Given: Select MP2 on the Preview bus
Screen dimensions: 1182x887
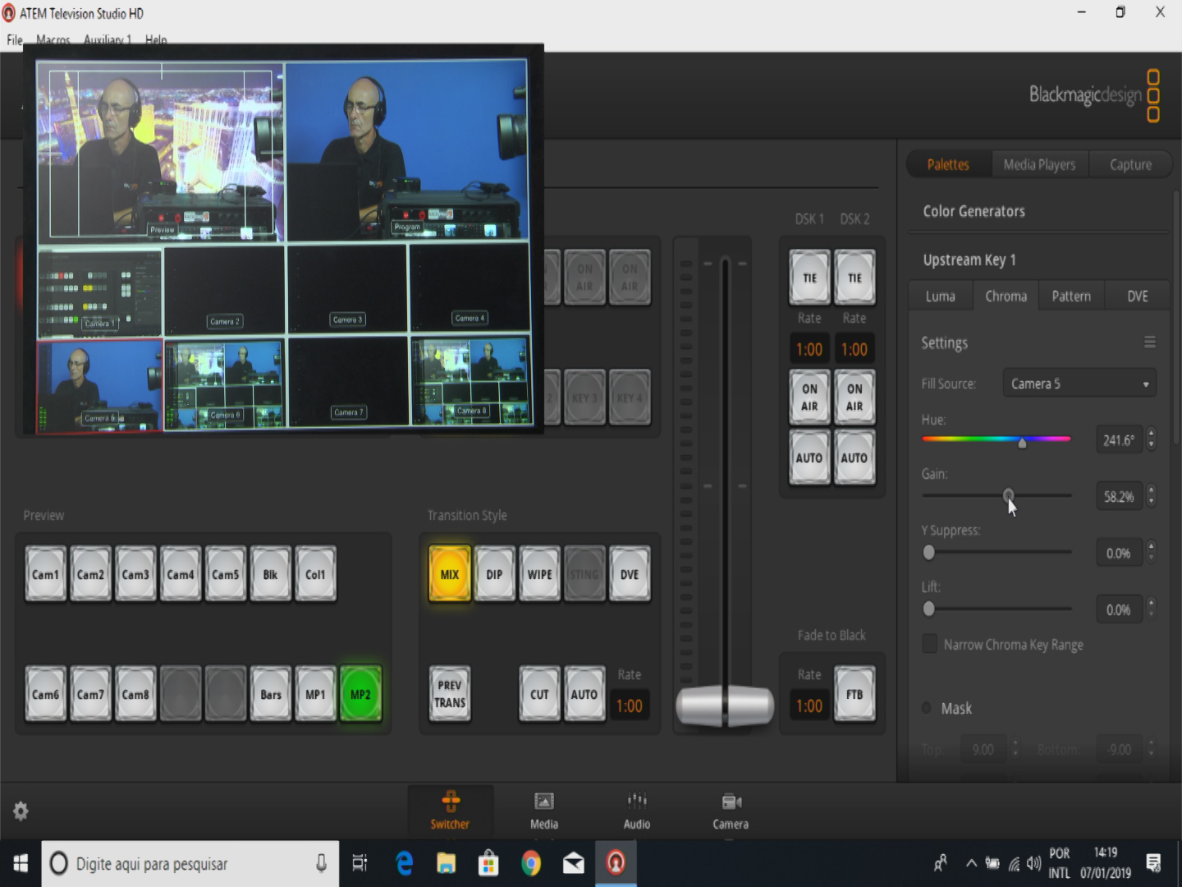Looking at the screenshot, I should pos(360,694).
